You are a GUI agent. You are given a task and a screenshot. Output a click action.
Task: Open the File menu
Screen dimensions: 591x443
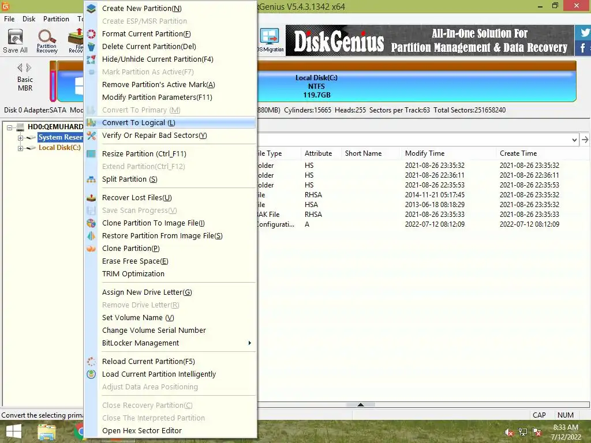pos(9,19)
